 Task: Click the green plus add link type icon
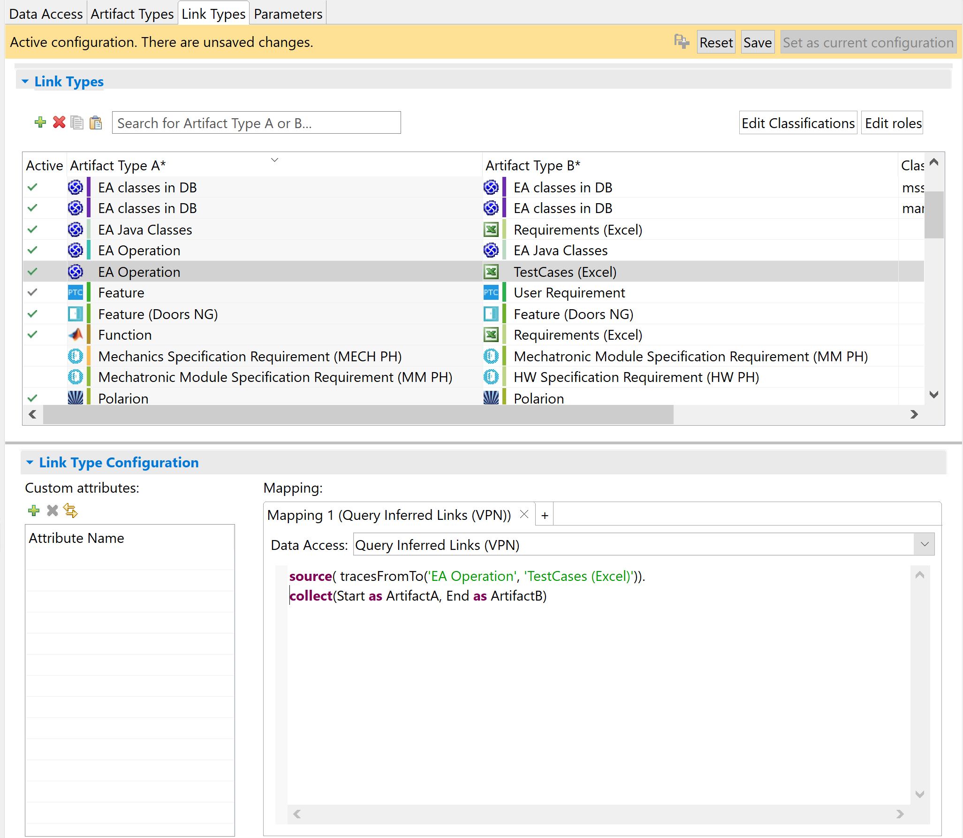tap(40, 122)
